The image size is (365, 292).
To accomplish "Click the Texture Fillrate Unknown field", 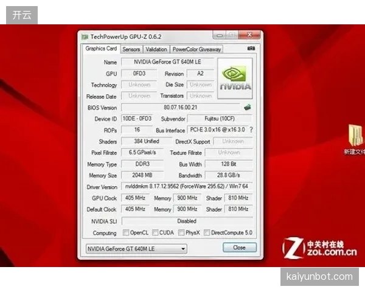I will 229,152.
